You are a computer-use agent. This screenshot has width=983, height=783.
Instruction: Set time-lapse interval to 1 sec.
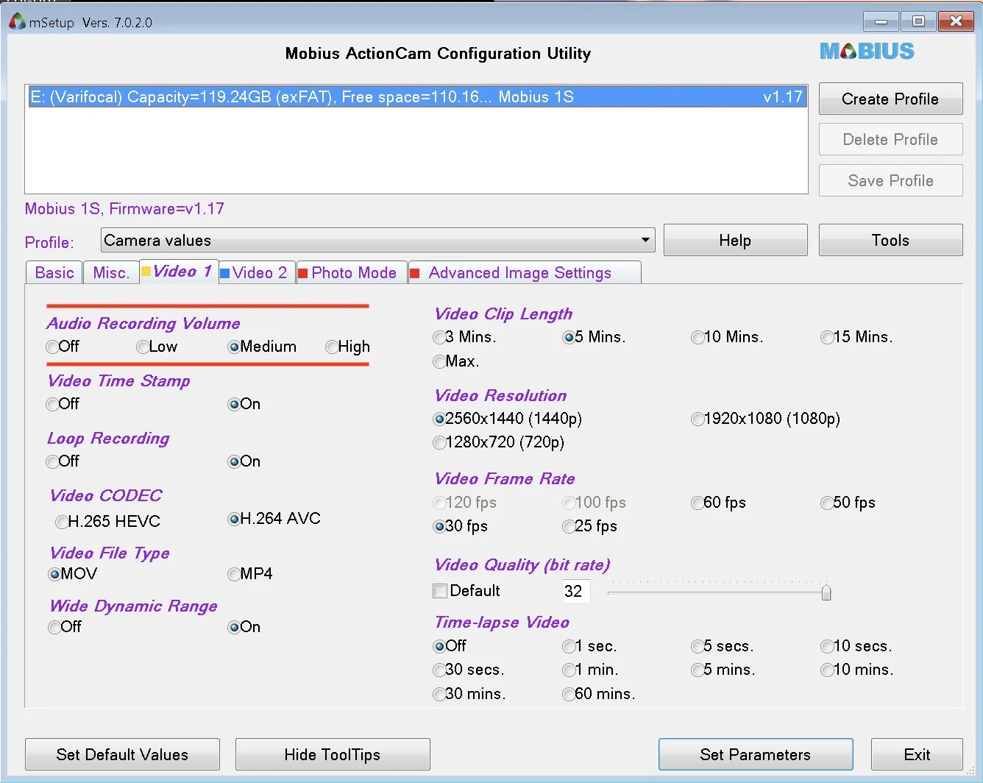(569, 646)
